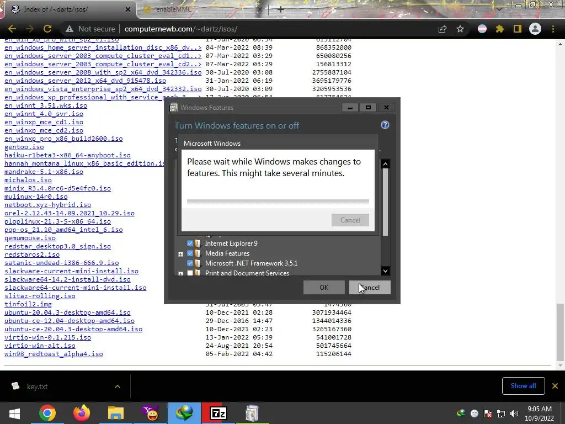Click the Windows Features taskbar icon
Viewport: 565px width, 424px height.
(252, 413)
